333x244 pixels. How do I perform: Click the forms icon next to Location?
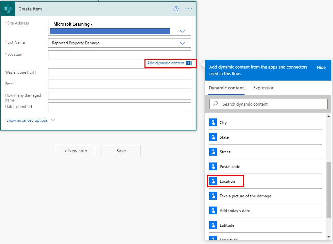click(213, 181)
